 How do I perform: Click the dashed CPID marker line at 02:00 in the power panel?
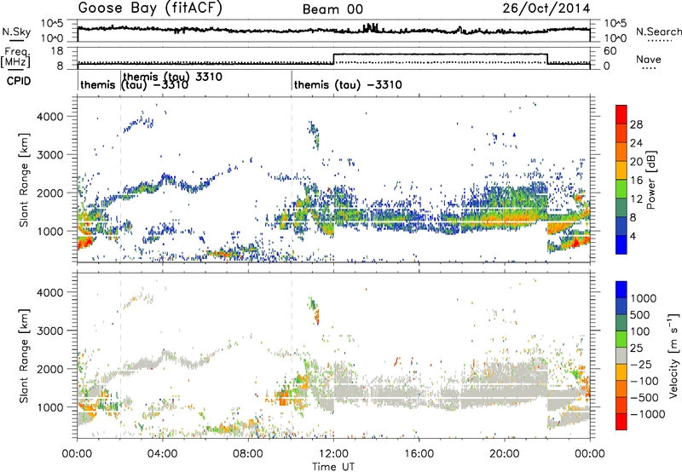120,180
